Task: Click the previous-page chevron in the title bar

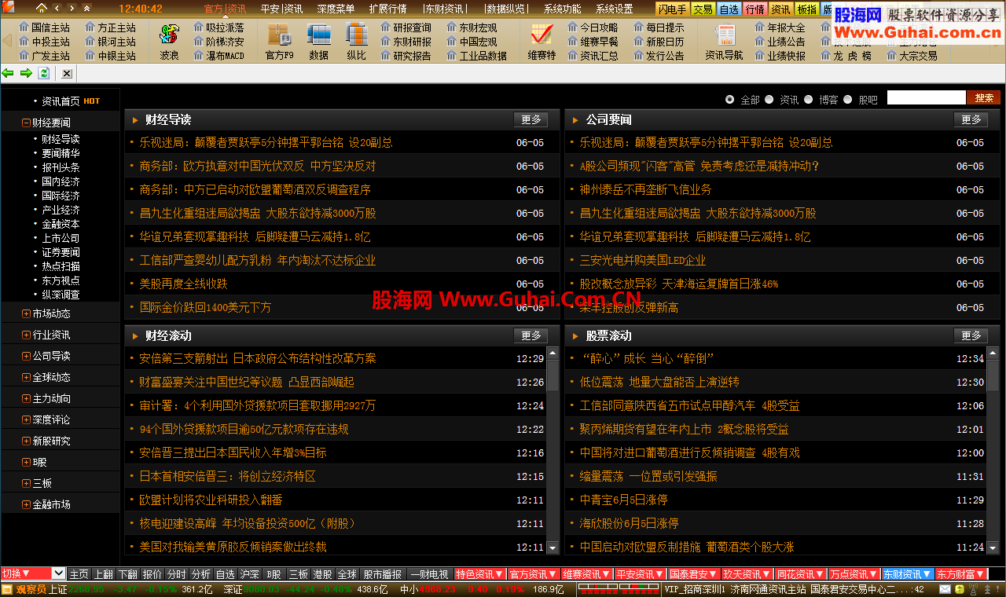Action: tap(56, 9)
